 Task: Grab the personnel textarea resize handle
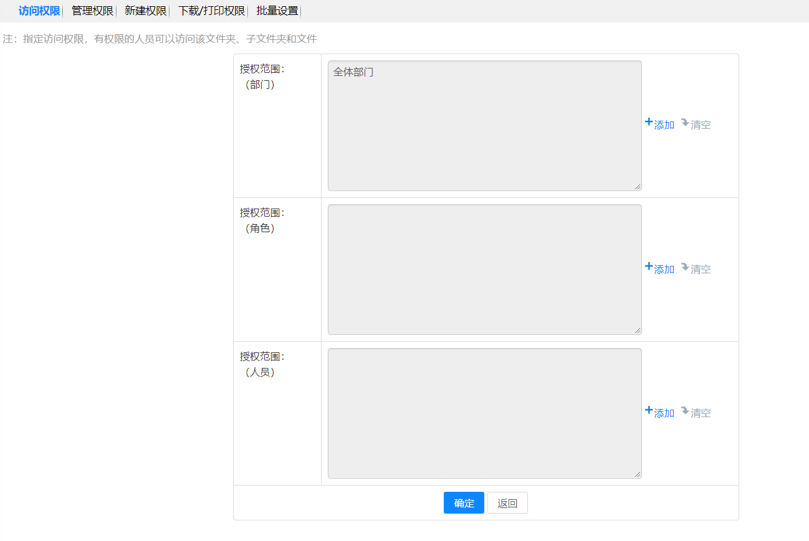[638, 474]
